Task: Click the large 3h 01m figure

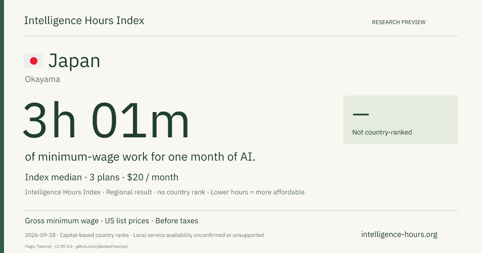Action: point(106,121)
